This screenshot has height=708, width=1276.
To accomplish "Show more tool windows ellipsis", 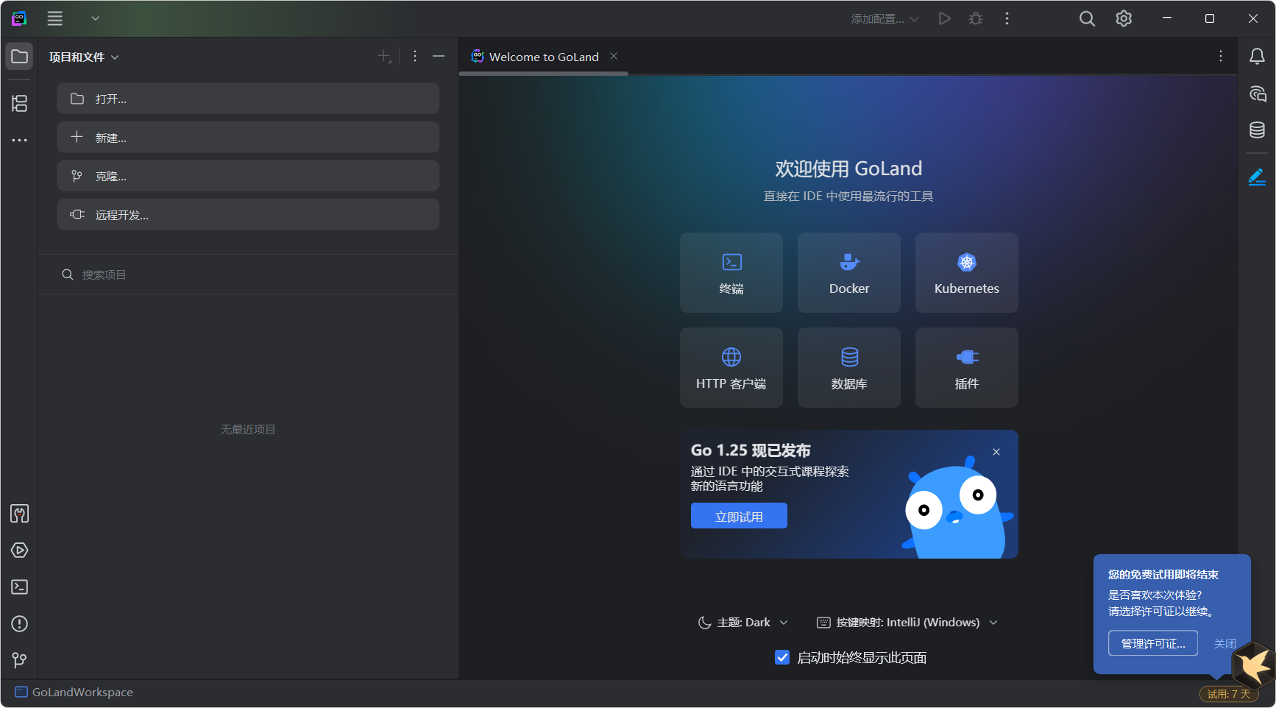I will pos(19,140).
